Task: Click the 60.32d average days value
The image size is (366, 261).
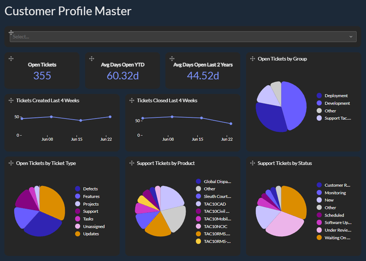Action: [x=123, y=76]
